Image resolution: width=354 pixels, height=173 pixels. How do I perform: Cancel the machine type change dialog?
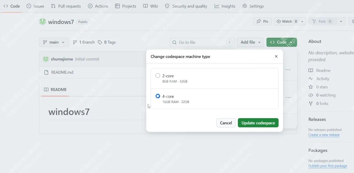click(226, 123)
